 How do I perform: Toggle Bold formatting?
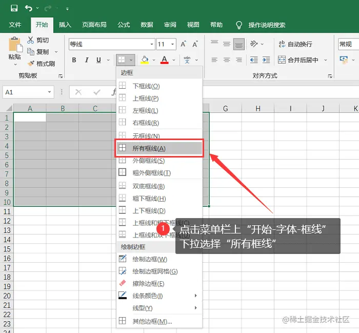click(74, 60)
